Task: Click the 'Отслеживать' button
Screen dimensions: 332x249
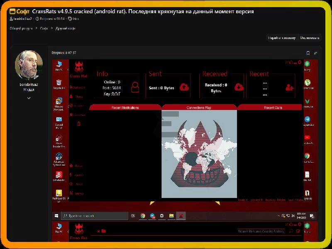Action: (310, 38)
